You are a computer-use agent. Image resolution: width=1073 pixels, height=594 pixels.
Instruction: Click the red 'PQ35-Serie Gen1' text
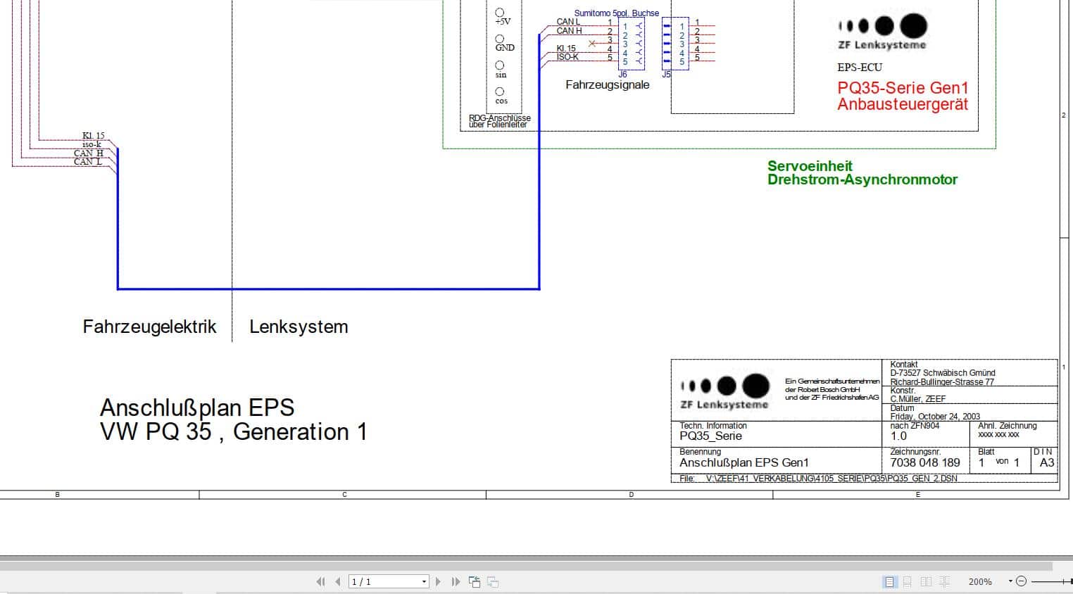tap(903, 88)
